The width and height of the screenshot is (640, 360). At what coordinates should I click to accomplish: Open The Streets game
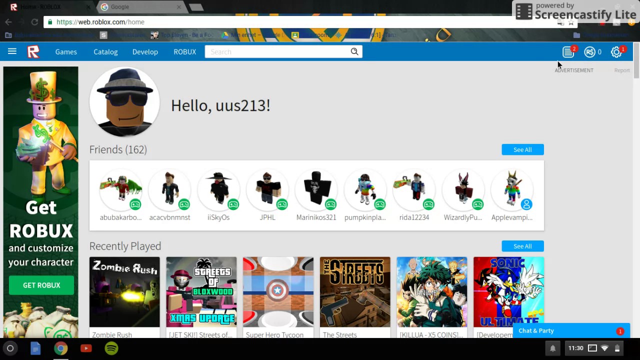[355, 292]
